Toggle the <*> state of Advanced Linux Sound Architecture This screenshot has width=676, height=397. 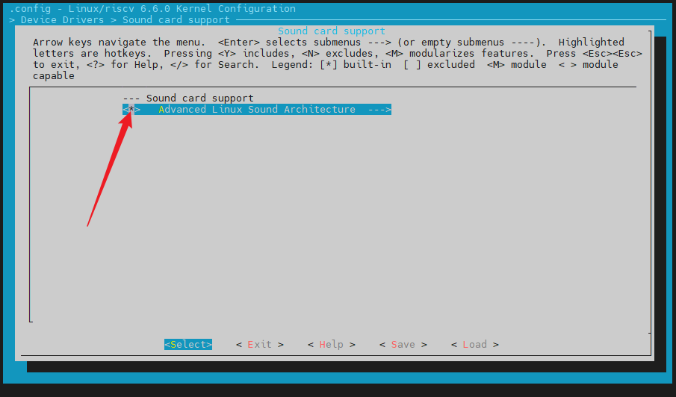click(131, 110)
